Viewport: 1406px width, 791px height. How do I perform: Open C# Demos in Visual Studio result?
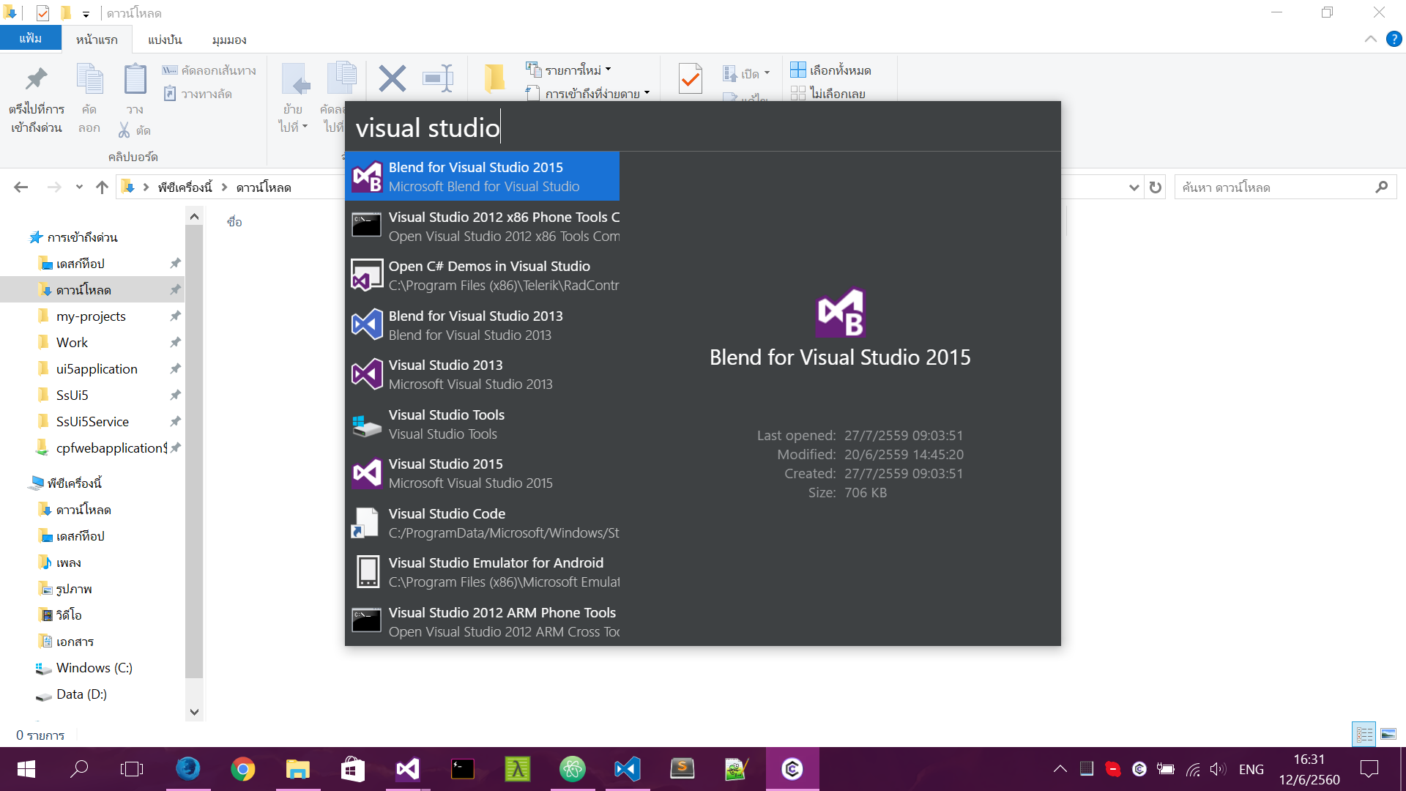click(483, 275)
